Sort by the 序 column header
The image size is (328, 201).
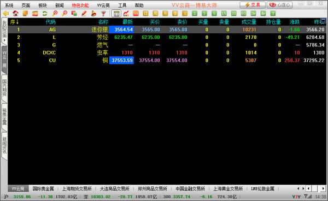(14, 22)
